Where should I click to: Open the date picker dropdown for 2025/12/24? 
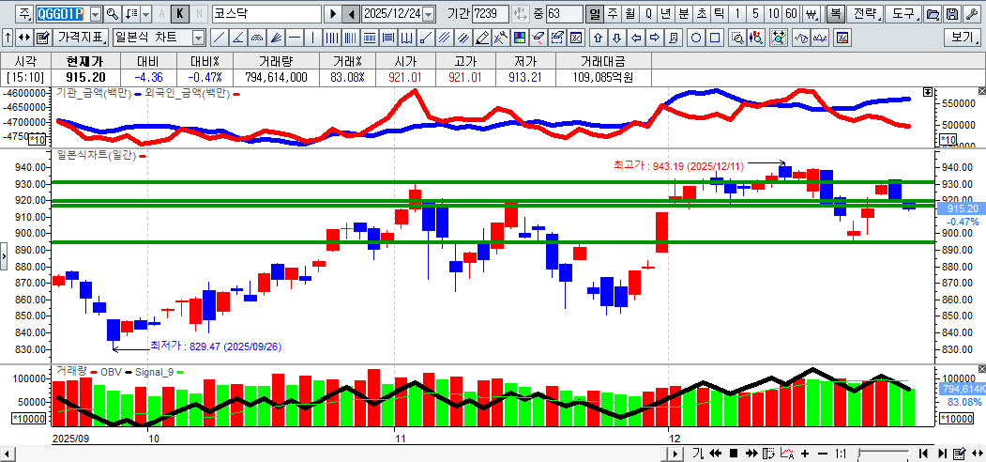[429, 14]
